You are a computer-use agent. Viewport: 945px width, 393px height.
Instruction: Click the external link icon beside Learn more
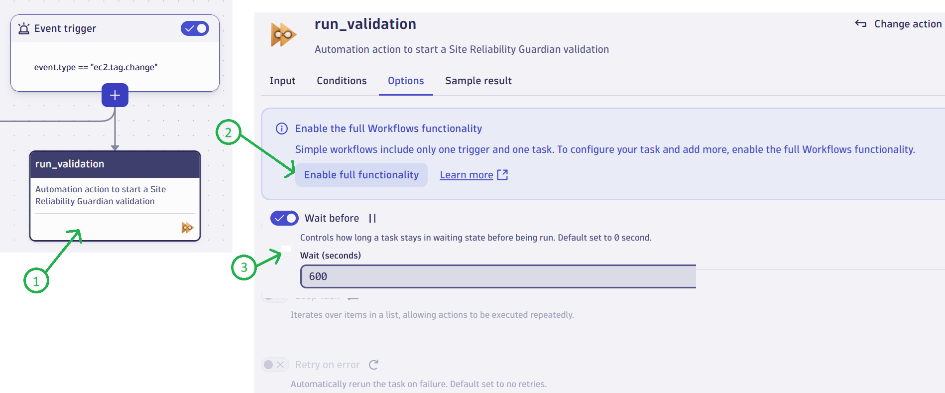pyautogui.click(x=502, y=175)
